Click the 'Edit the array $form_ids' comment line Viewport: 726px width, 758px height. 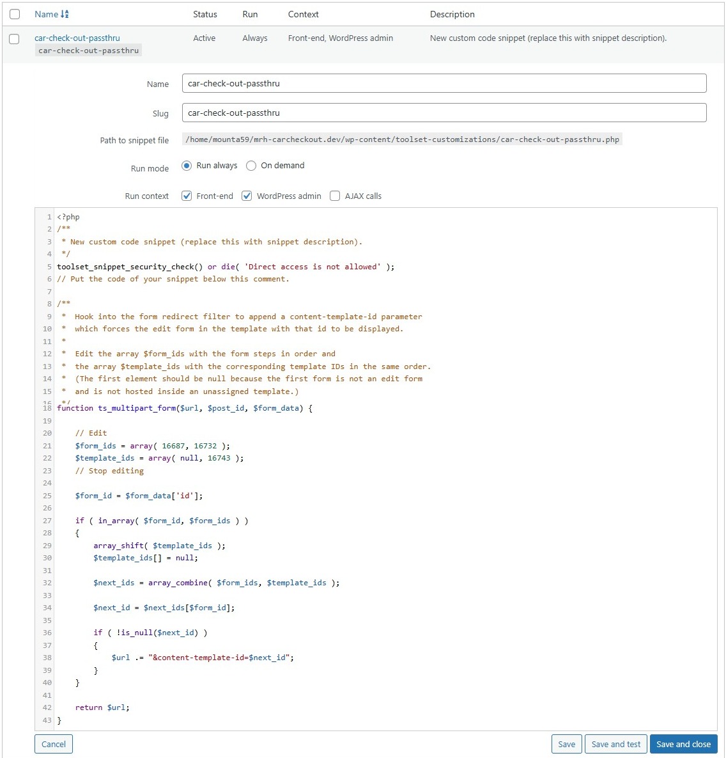pyautogui.click(x=205, y=354)
